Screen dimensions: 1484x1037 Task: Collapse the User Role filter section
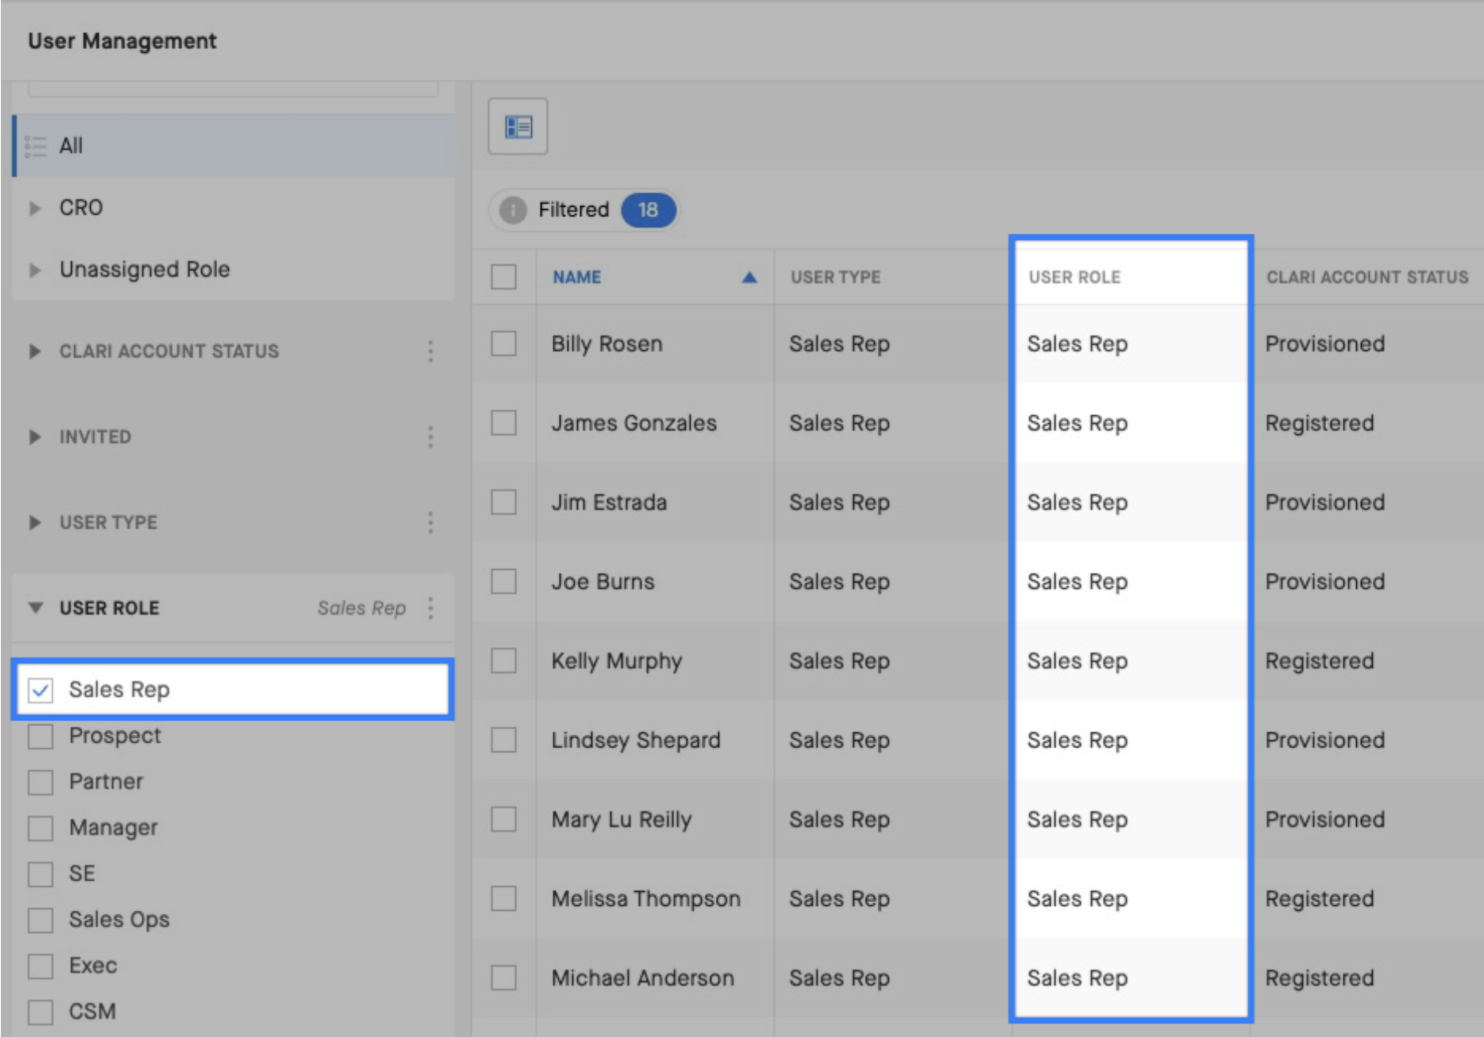tap(35, 608)
